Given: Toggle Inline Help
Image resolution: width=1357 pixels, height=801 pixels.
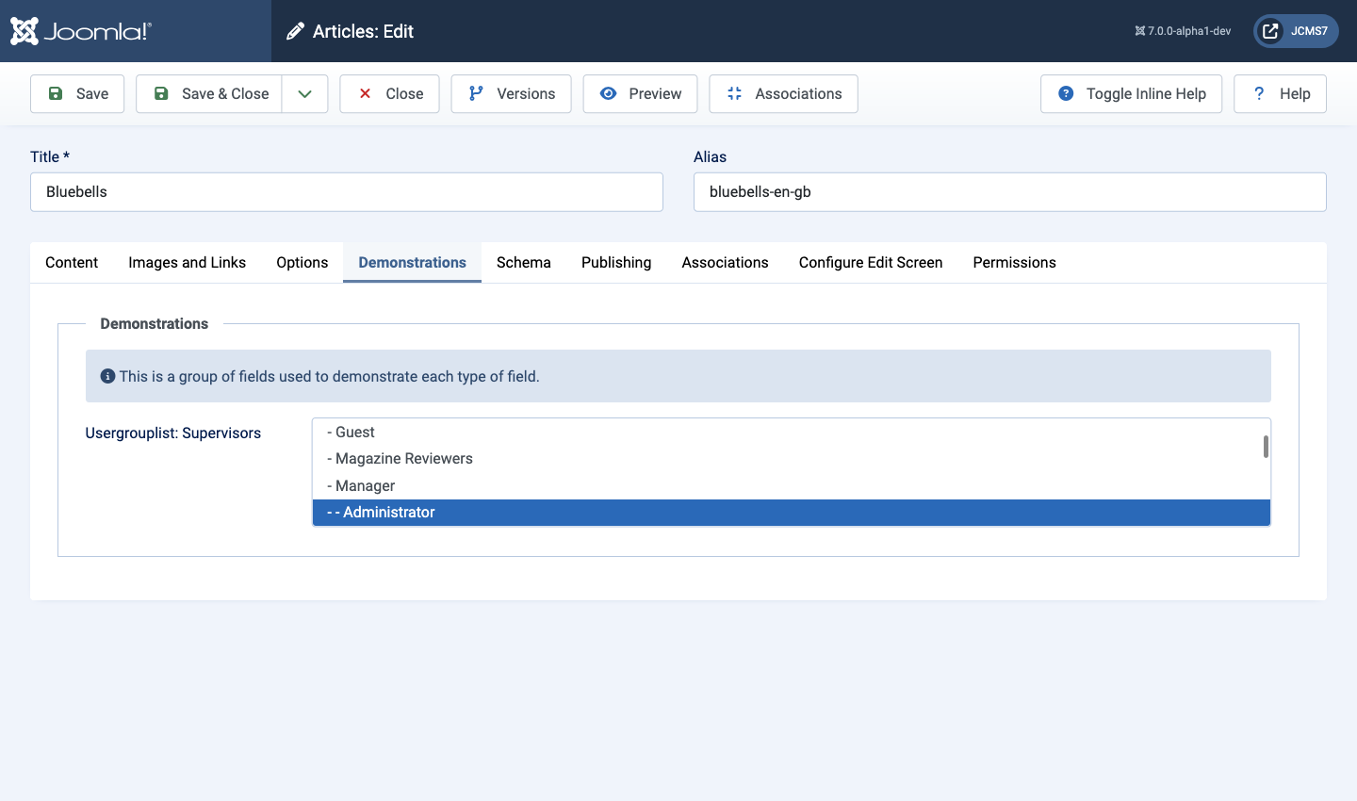Looking at the screenshot, I should [1131, 93].
